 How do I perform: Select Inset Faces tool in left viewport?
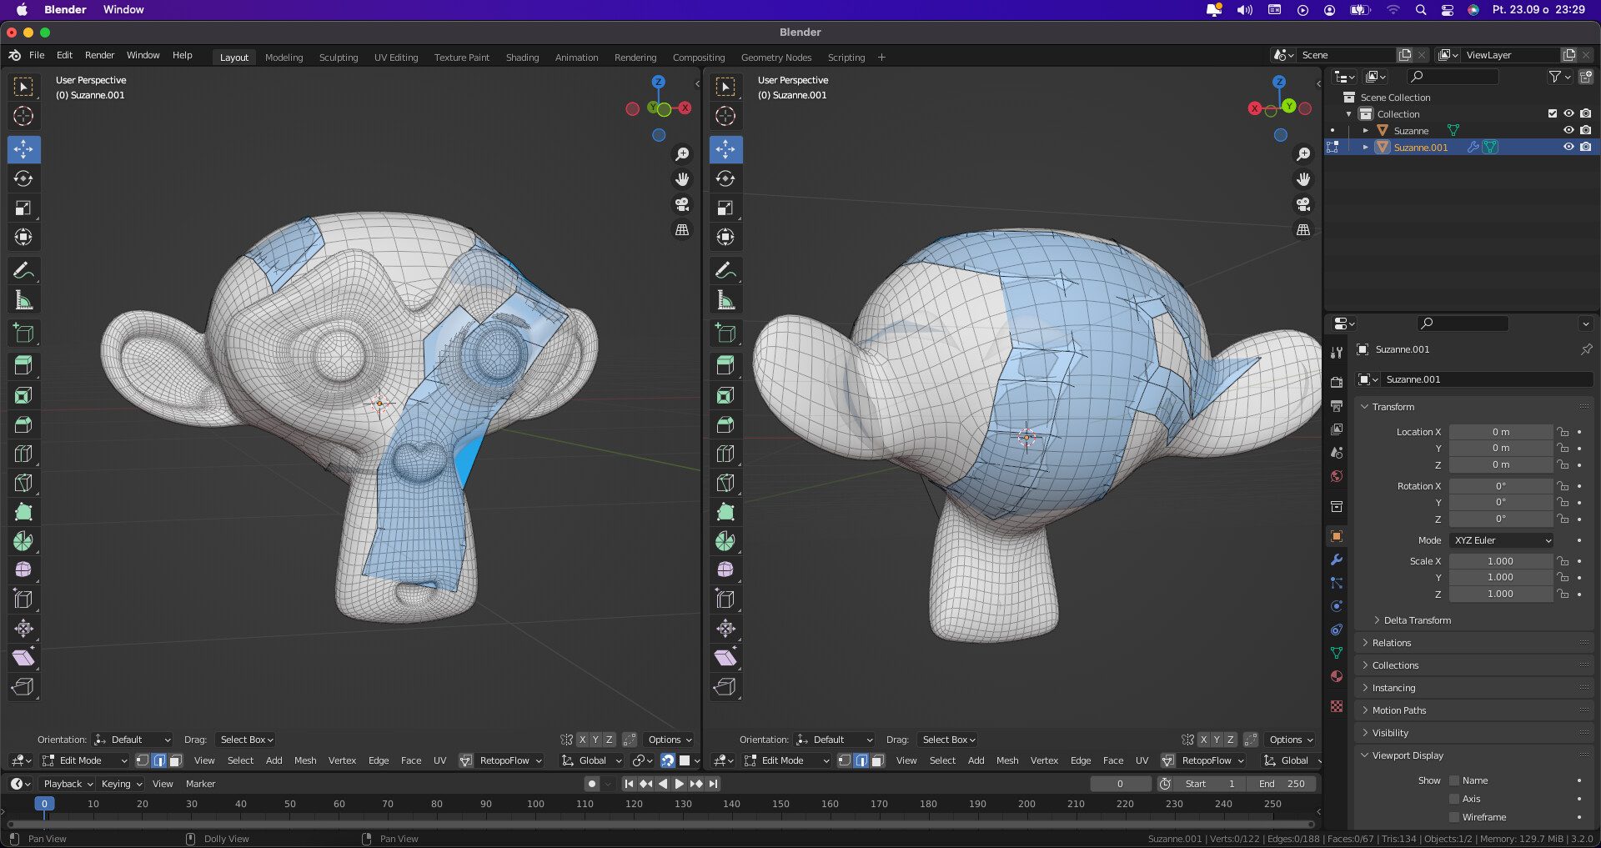click(x=24, y=395)
